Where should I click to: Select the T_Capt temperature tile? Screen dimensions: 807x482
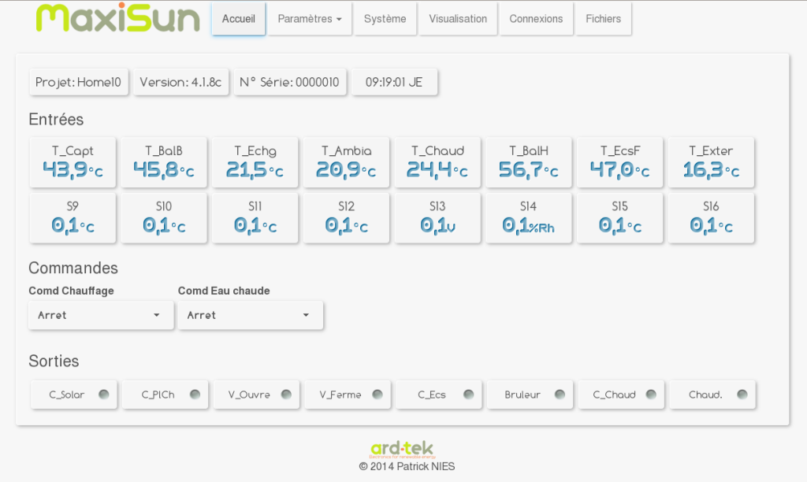(x=73, y=162)
